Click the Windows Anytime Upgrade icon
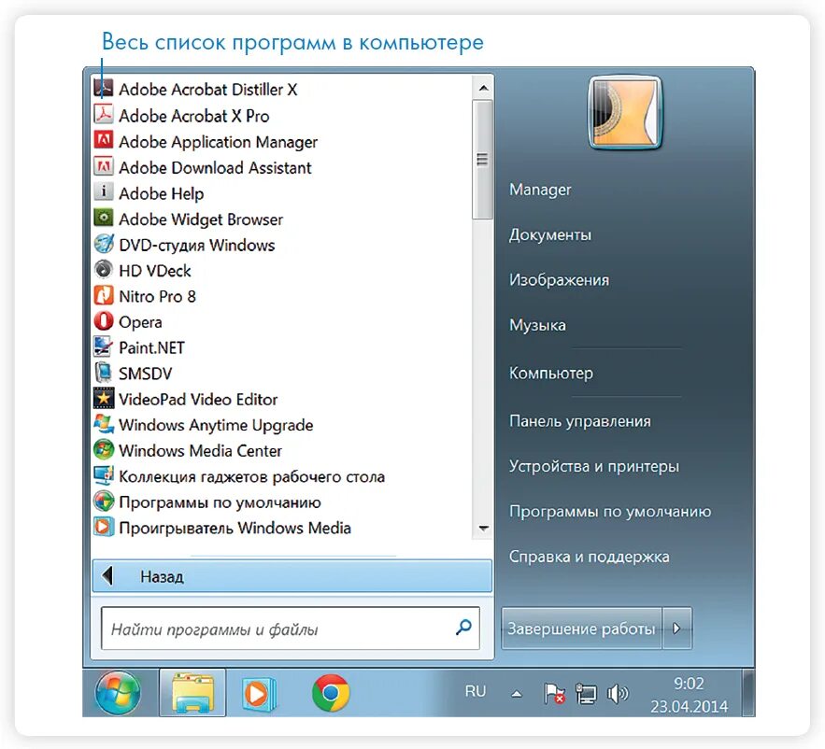 point(103,423)
